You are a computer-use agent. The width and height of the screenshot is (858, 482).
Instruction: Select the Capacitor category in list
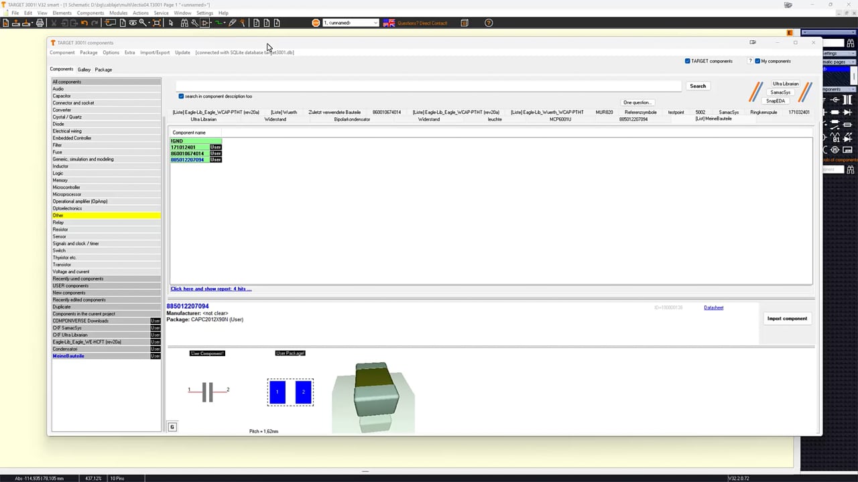(106, 96)
